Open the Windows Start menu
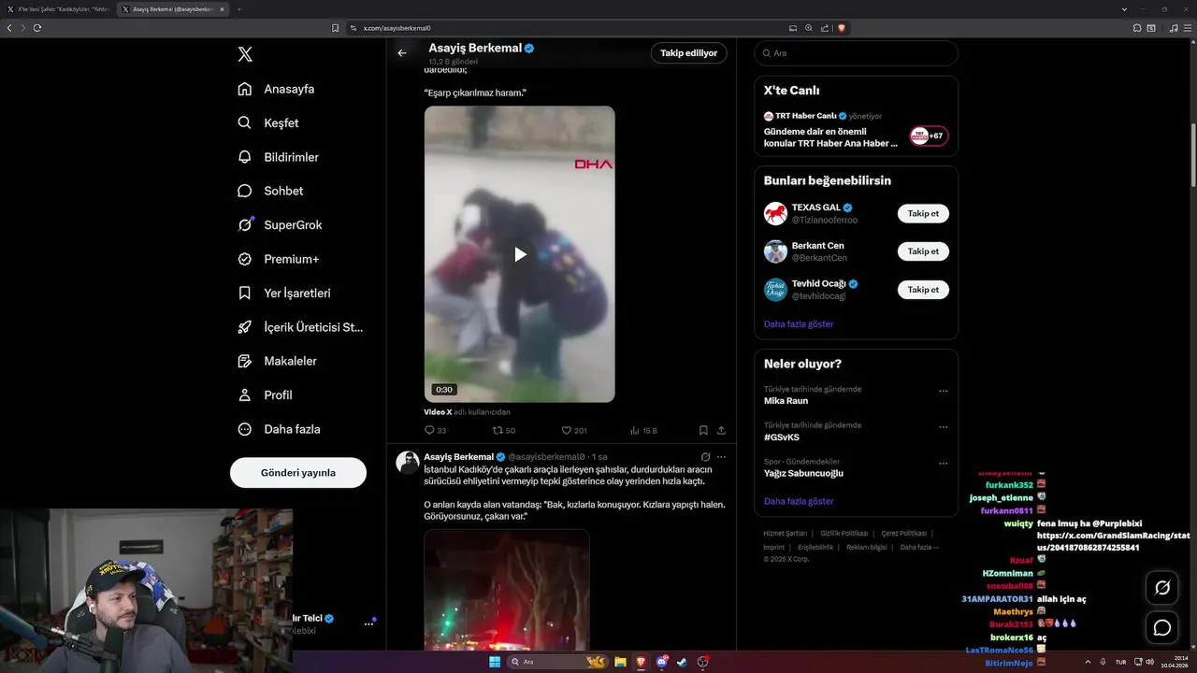The image size is (1197, 673). (x=495, y=662)
